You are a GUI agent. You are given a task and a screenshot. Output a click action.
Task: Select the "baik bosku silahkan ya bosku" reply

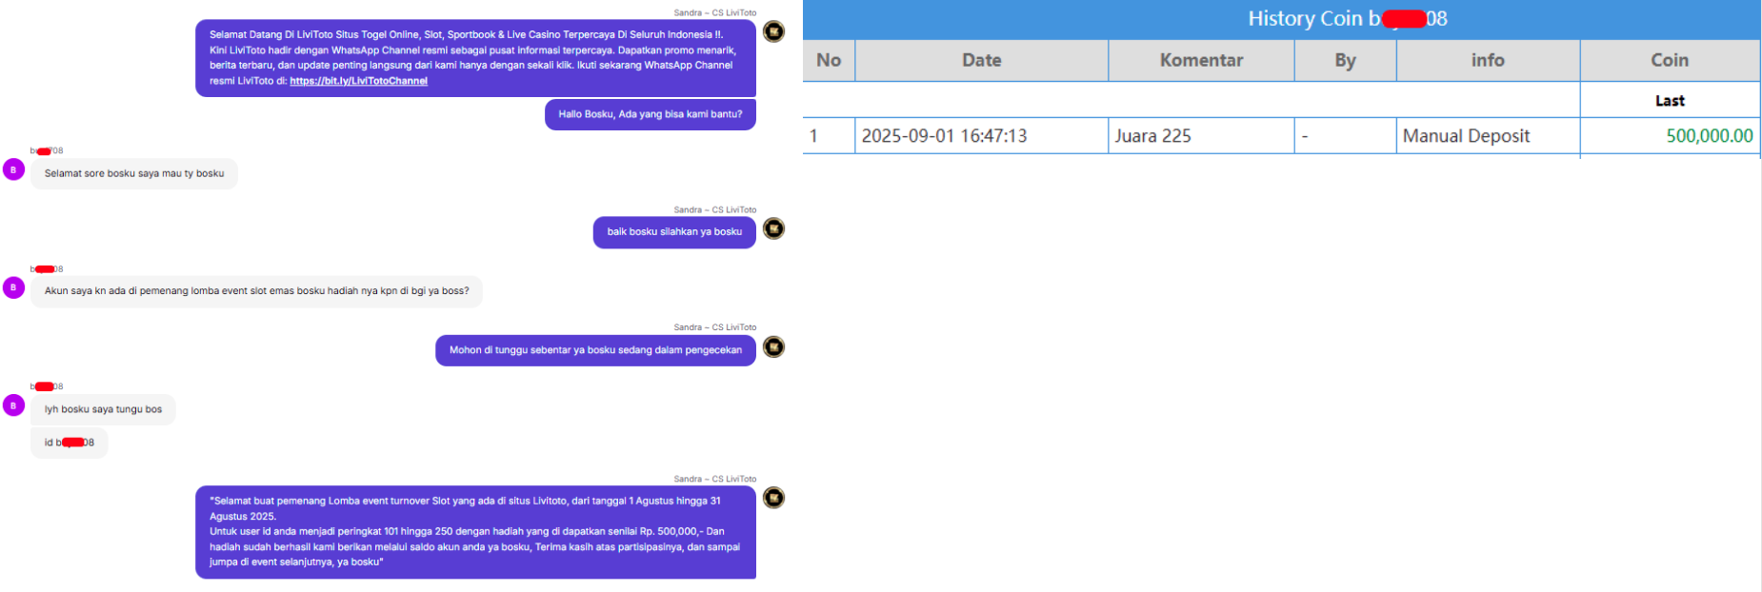pos(674,232)
